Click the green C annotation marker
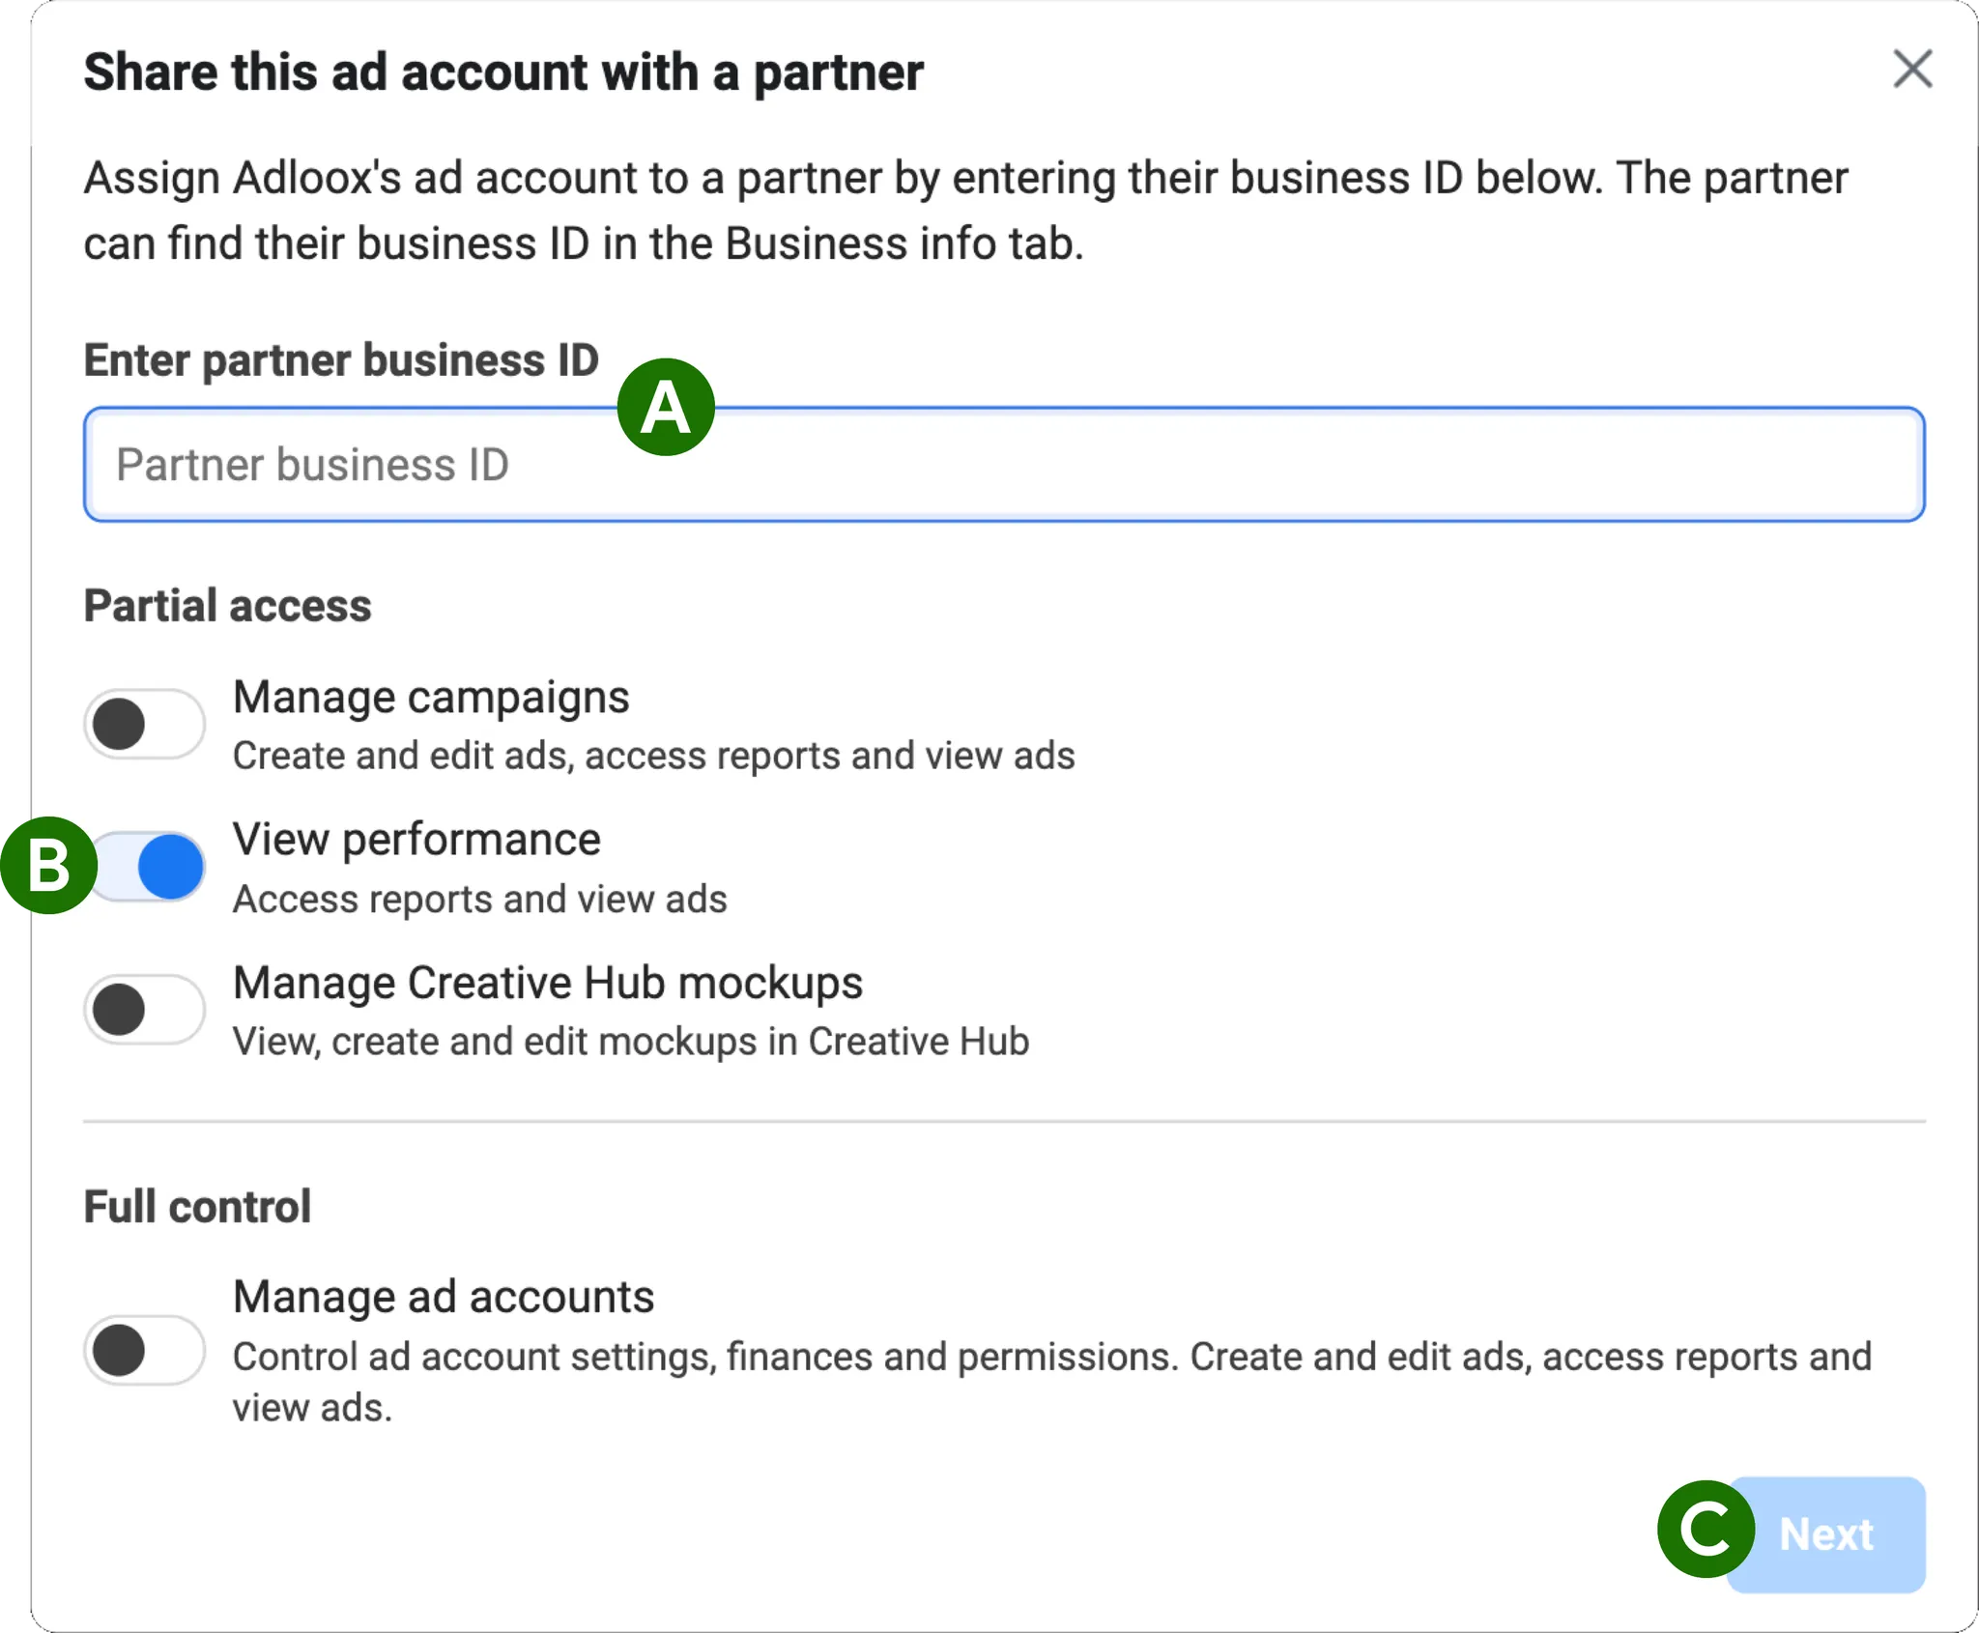Image resolution: width=1979 pixels, height=1633 pixels. pyautogui.click(x=1706, y=1530)
